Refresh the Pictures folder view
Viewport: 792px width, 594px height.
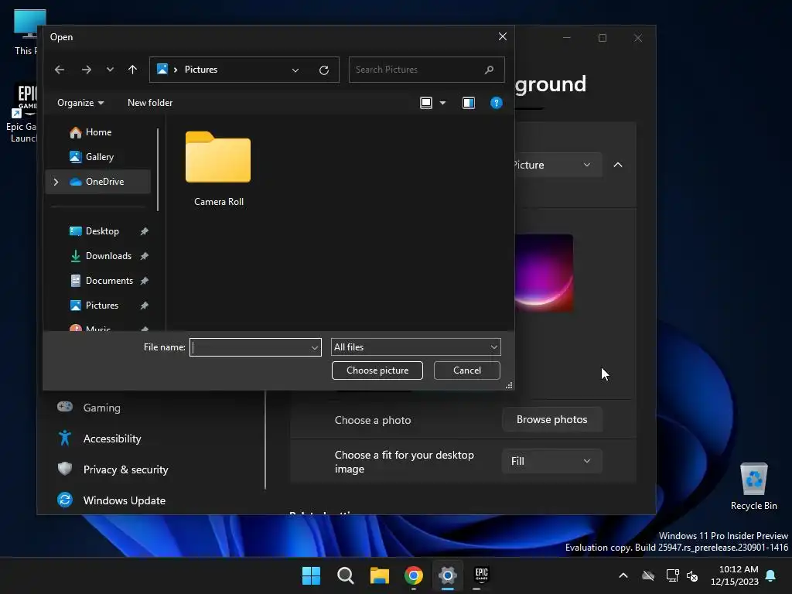point(324,70)
